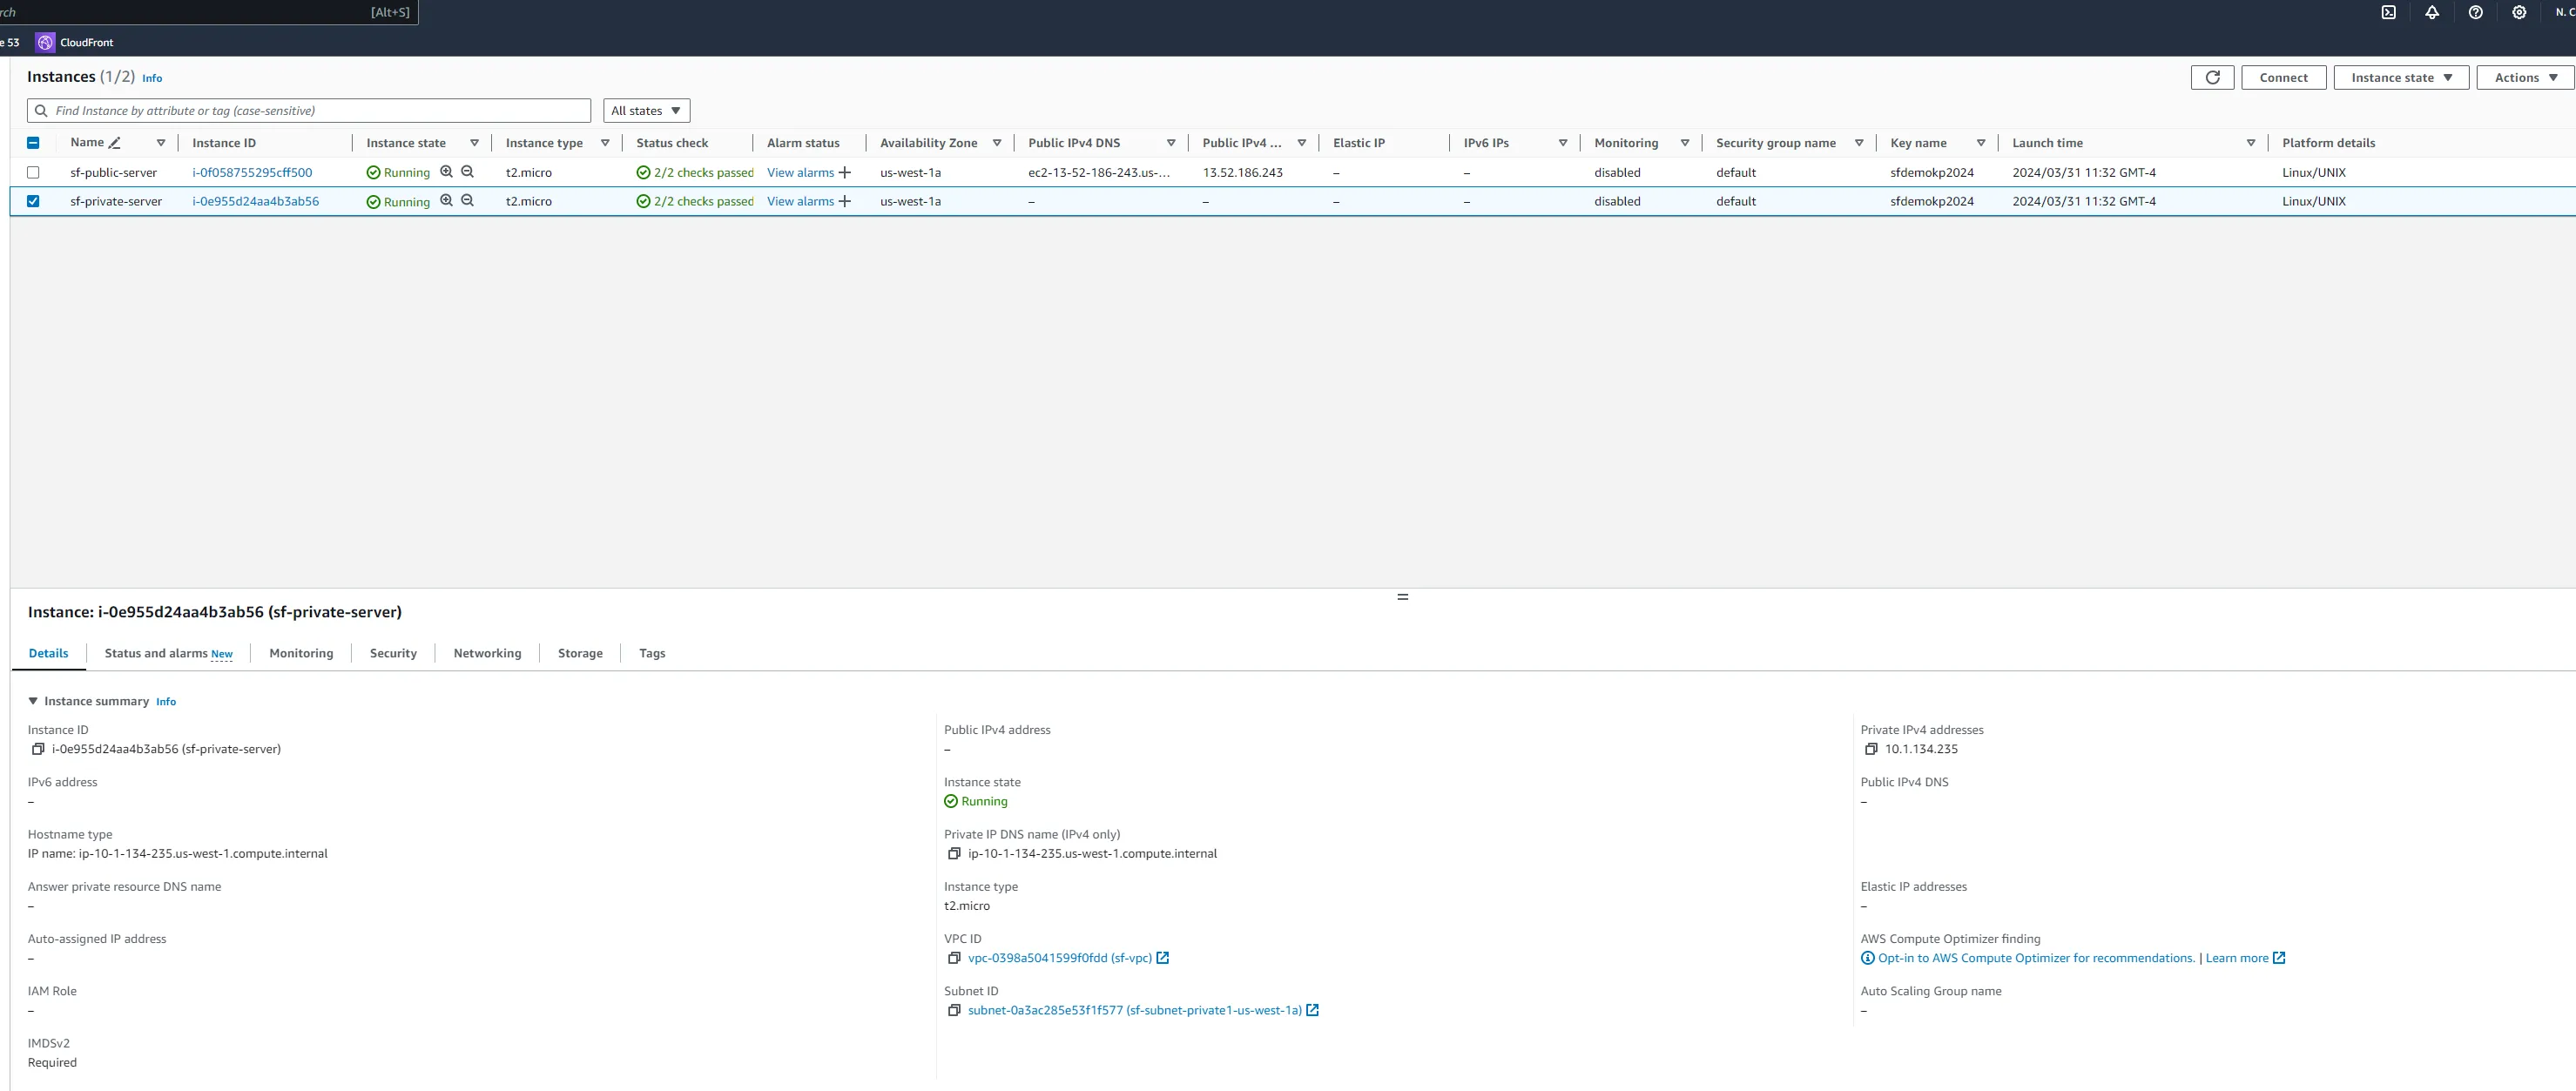Open VPC external link icon
2576x1091 pixels.
(1163, 958)
